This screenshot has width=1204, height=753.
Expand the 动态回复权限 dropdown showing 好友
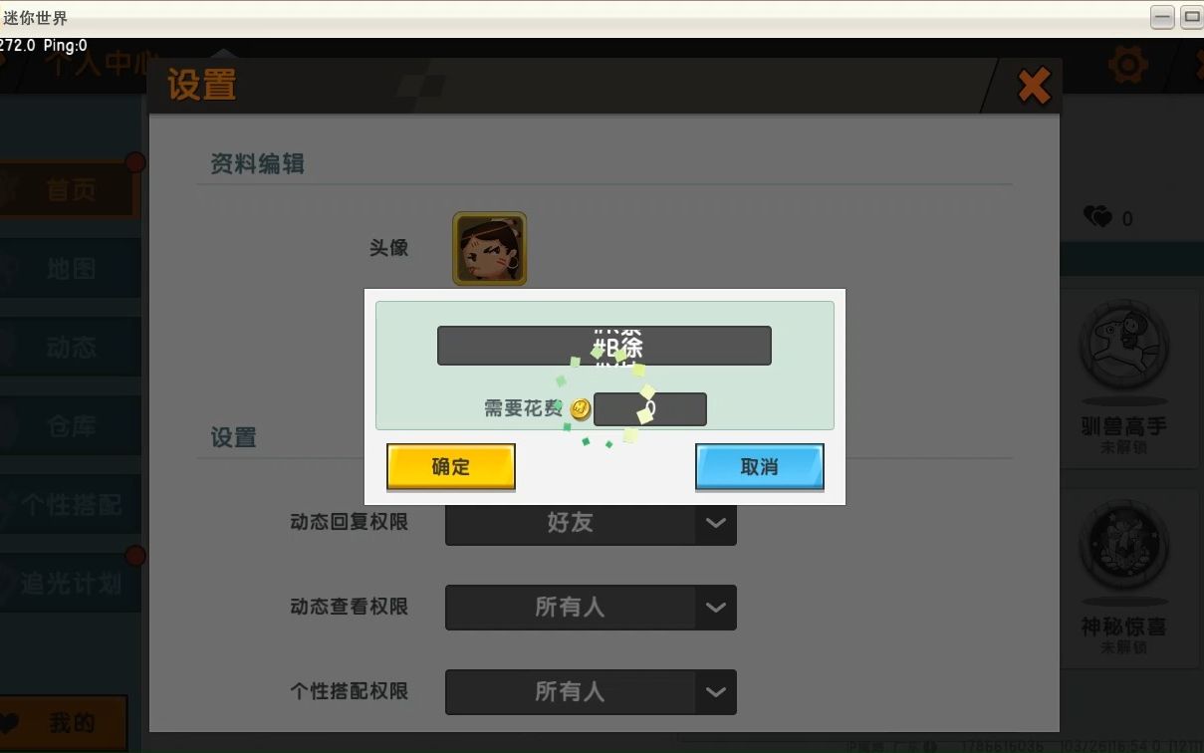[x=590, y=523]
